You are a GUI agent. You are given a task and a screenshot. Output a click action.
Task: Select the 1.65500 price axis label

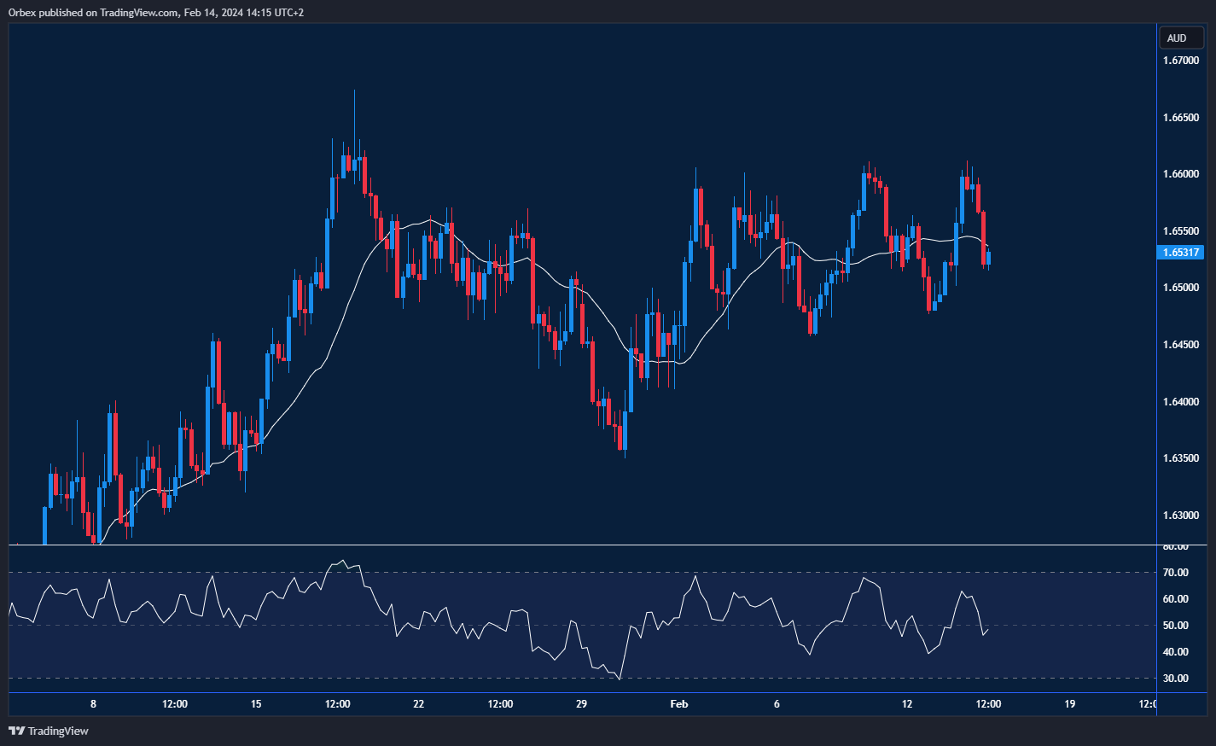pos(1181,231)
